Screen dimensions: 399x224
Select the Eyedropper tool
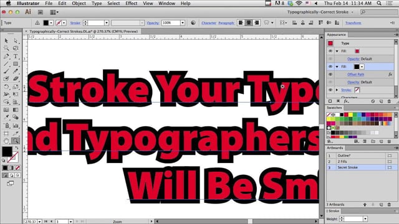click(x=6, y=118)
